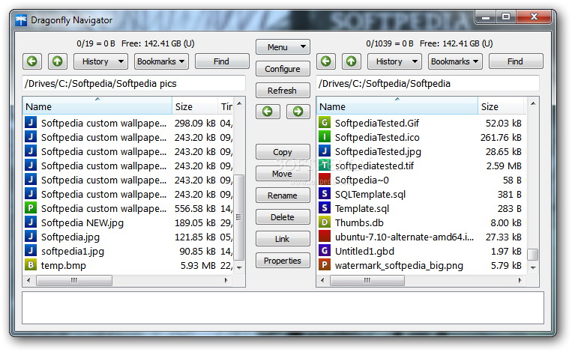The height and width of the screenshot is (352, 572).
Task: Click the B icon of temp.bmp
Action: coord(31,265)
